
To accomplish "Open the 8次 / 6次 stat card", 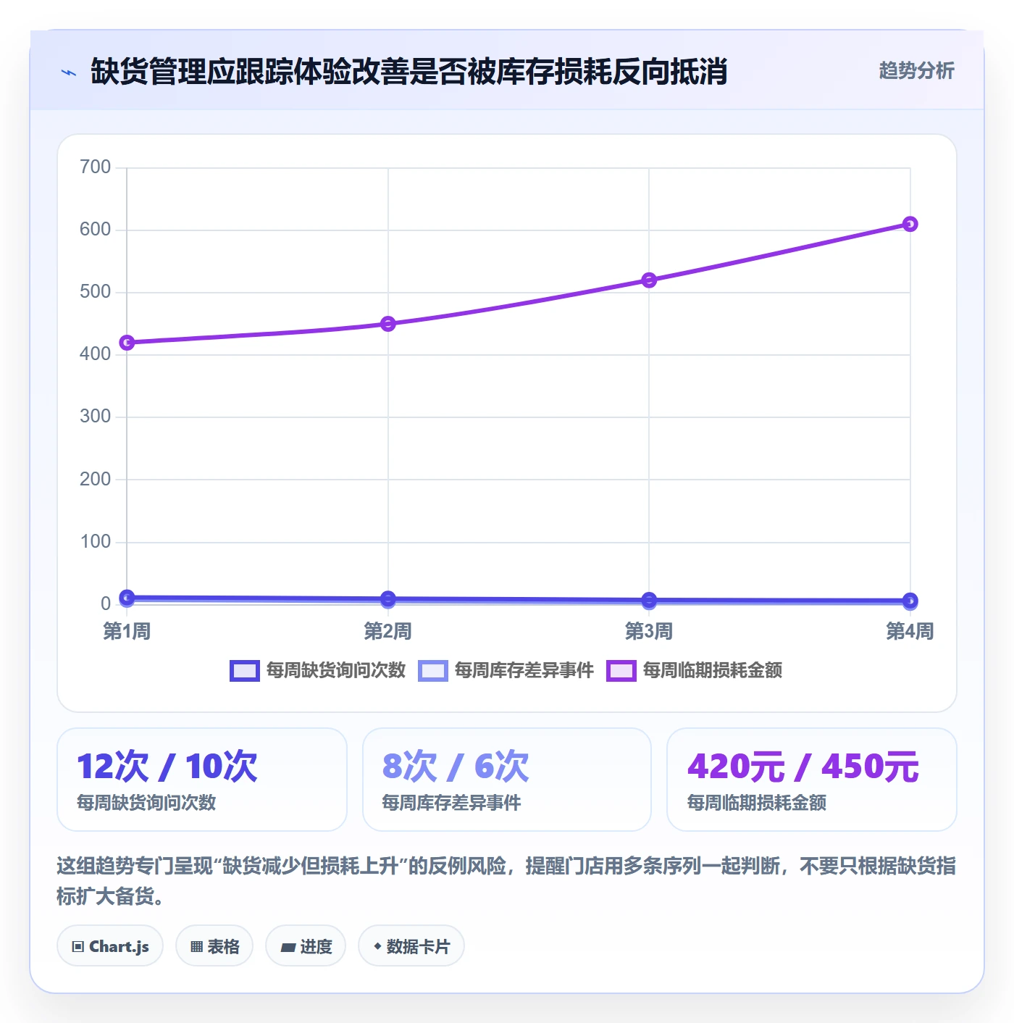I will tap(507, 780).
